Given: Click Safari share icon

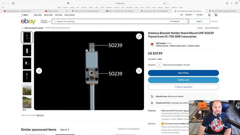Looking at the screenshot, I should pos(227,3).
